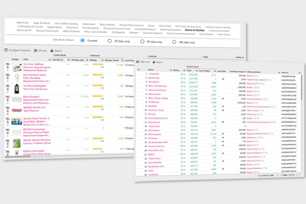Viewport: 306px width, 204px height.
Task: Click the Sales Rank column group header
Action: [59, 55]
